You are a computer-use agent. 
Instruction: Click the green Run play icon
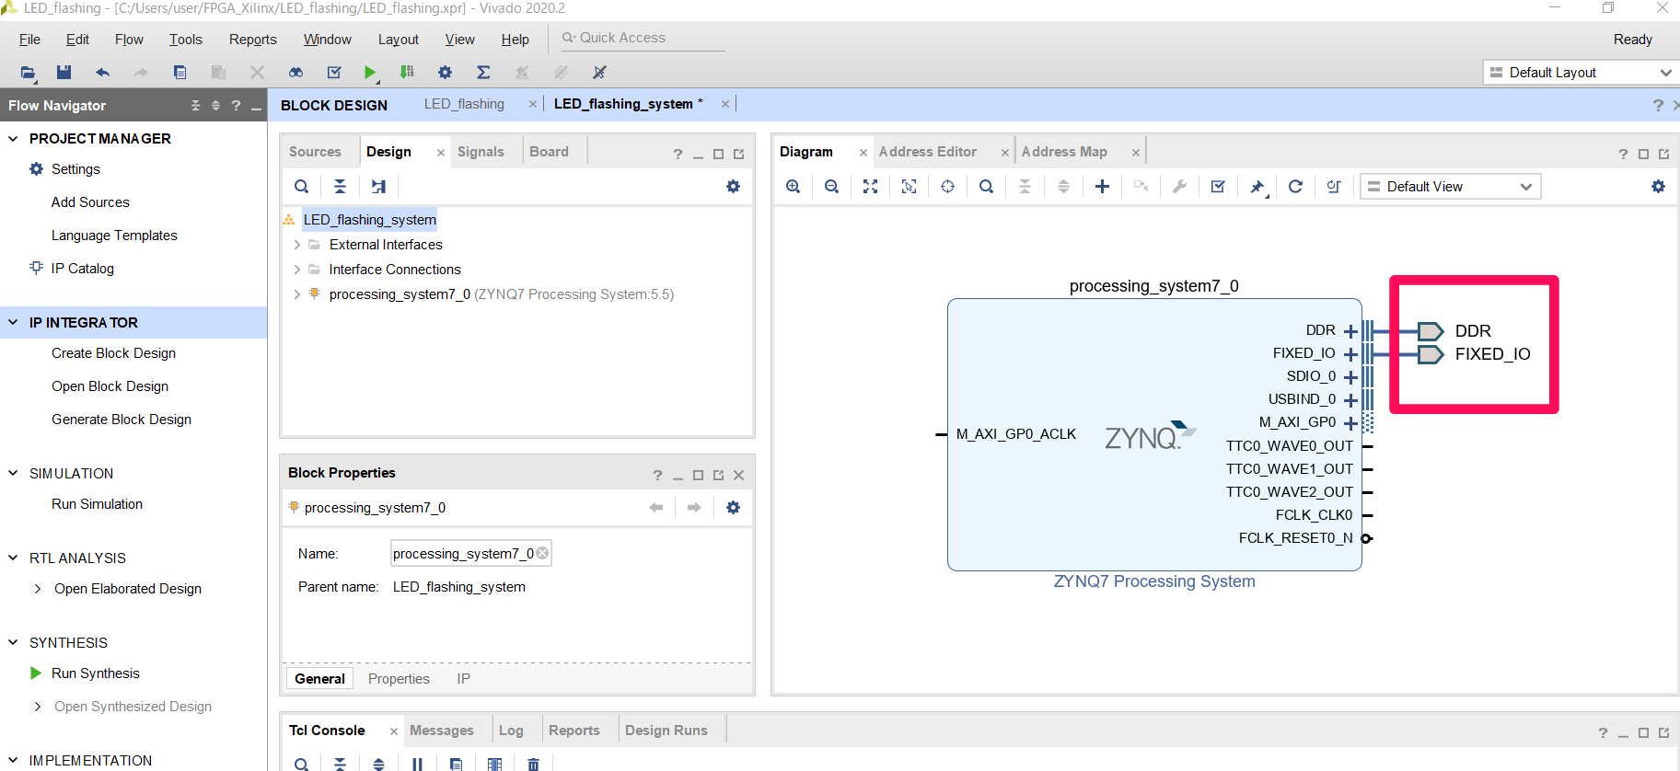[370, 72]
